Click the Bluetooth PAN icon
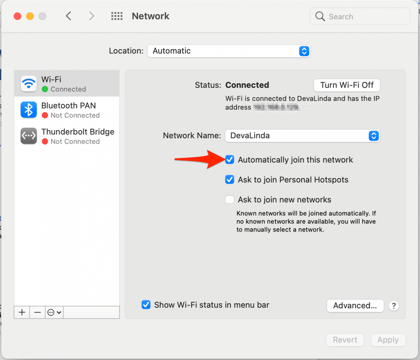Viewport: 420px width, 360px height. 29,110
